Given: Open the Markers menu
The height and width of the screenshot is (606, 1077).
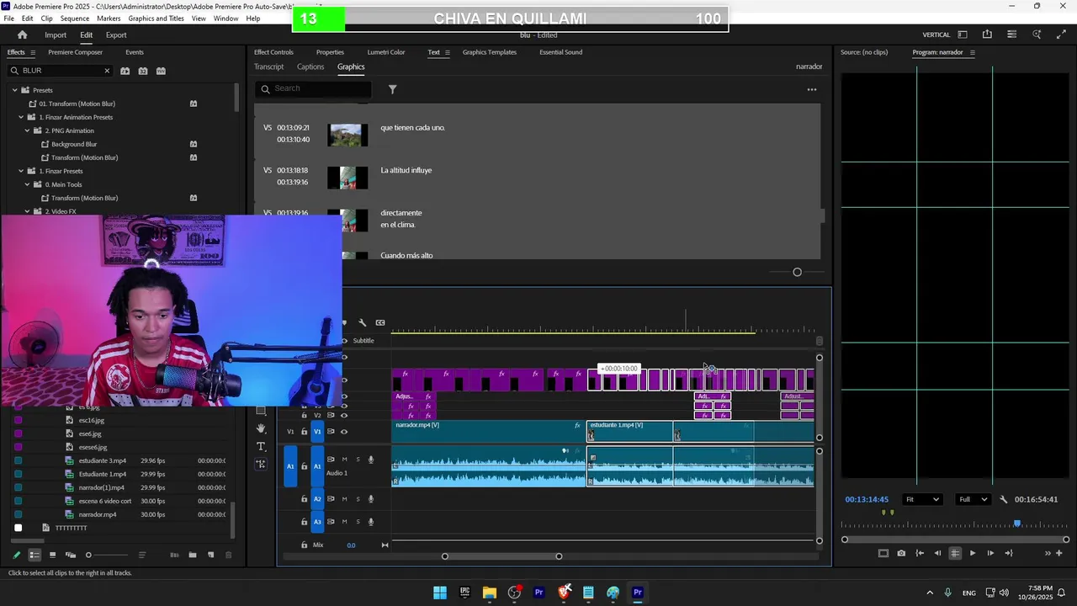Looking at the screenshot, I should pyautogui.click(x=109, y=19).
